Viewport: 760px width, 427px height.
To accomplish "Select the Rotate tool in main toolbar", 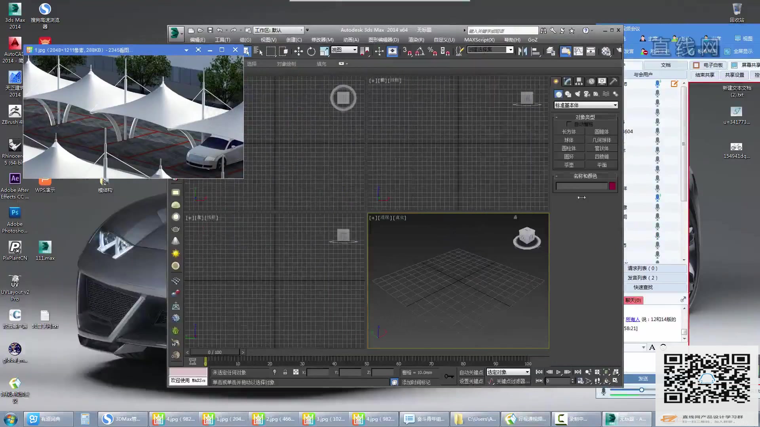I will (312, 51).
